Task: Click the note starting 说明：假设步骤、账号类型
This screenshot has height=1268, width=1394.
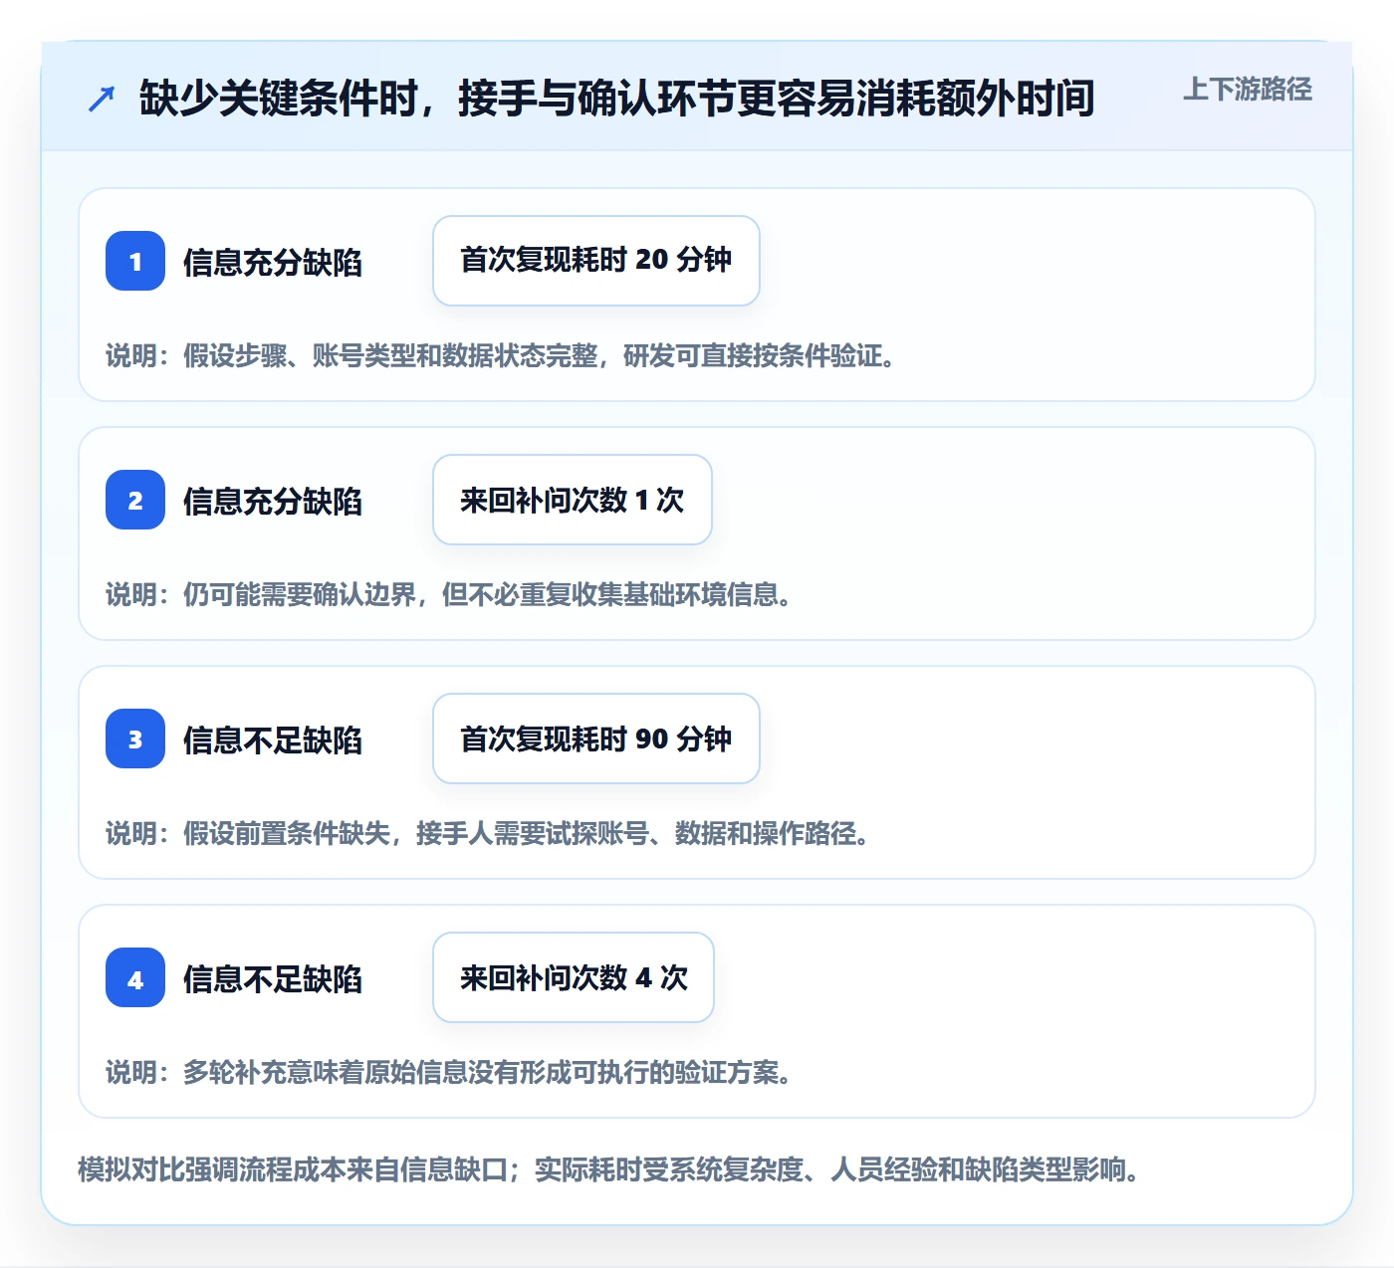Action: 502,356
